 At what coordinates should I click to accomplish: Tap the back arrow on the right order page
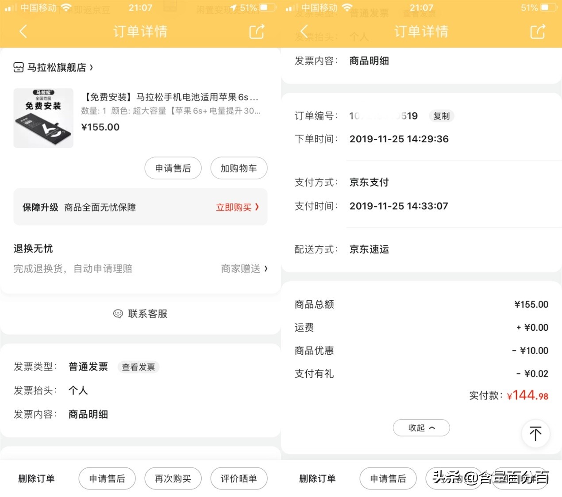tap(304, 31)
